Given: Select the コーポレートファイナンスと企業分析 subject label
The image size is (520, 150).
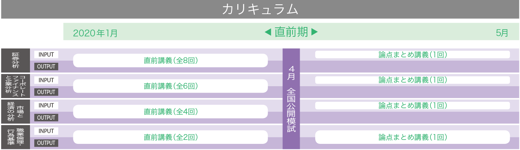Looking at the screenshot, I should (16, 86).
